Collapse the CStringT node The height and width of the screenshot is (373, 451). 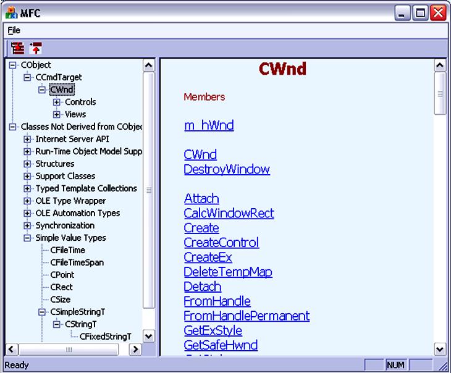point(57,324)
